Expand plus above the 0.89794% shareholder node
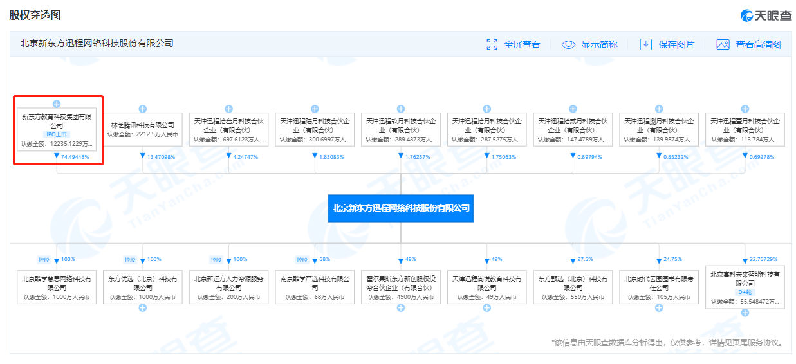Image resolution: width=796 pixels, height=364 pixels. pos(573,109)
